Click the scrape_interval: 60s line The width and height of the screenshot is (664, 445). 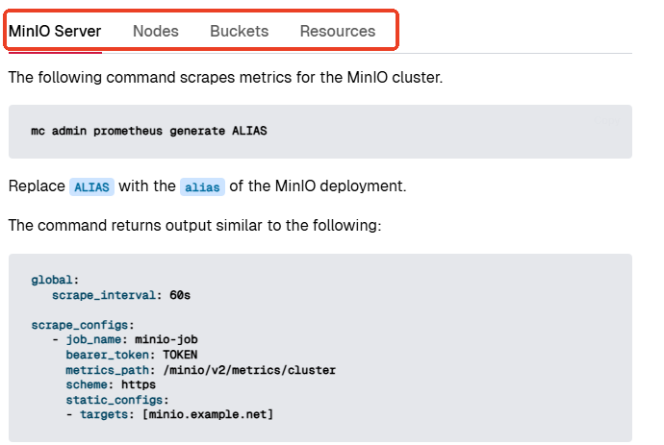click(121, 295)
